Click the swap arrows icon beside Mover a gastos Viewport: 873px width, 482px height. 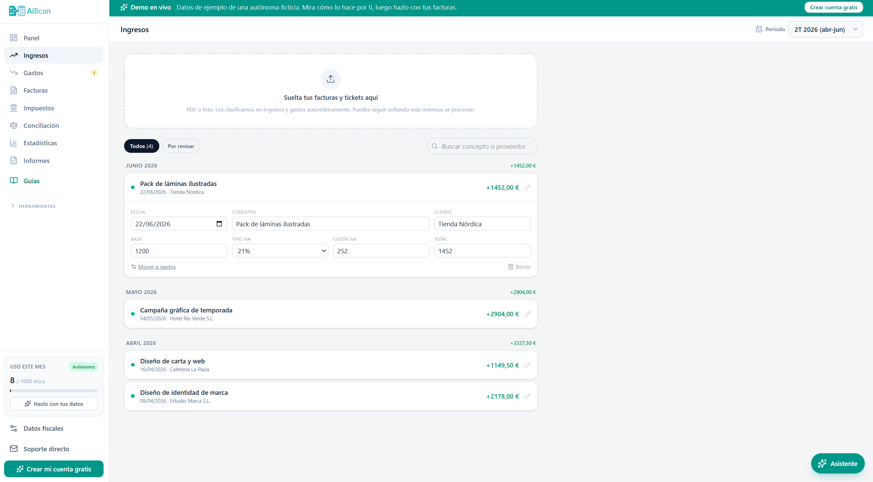(x=134, y=267)
